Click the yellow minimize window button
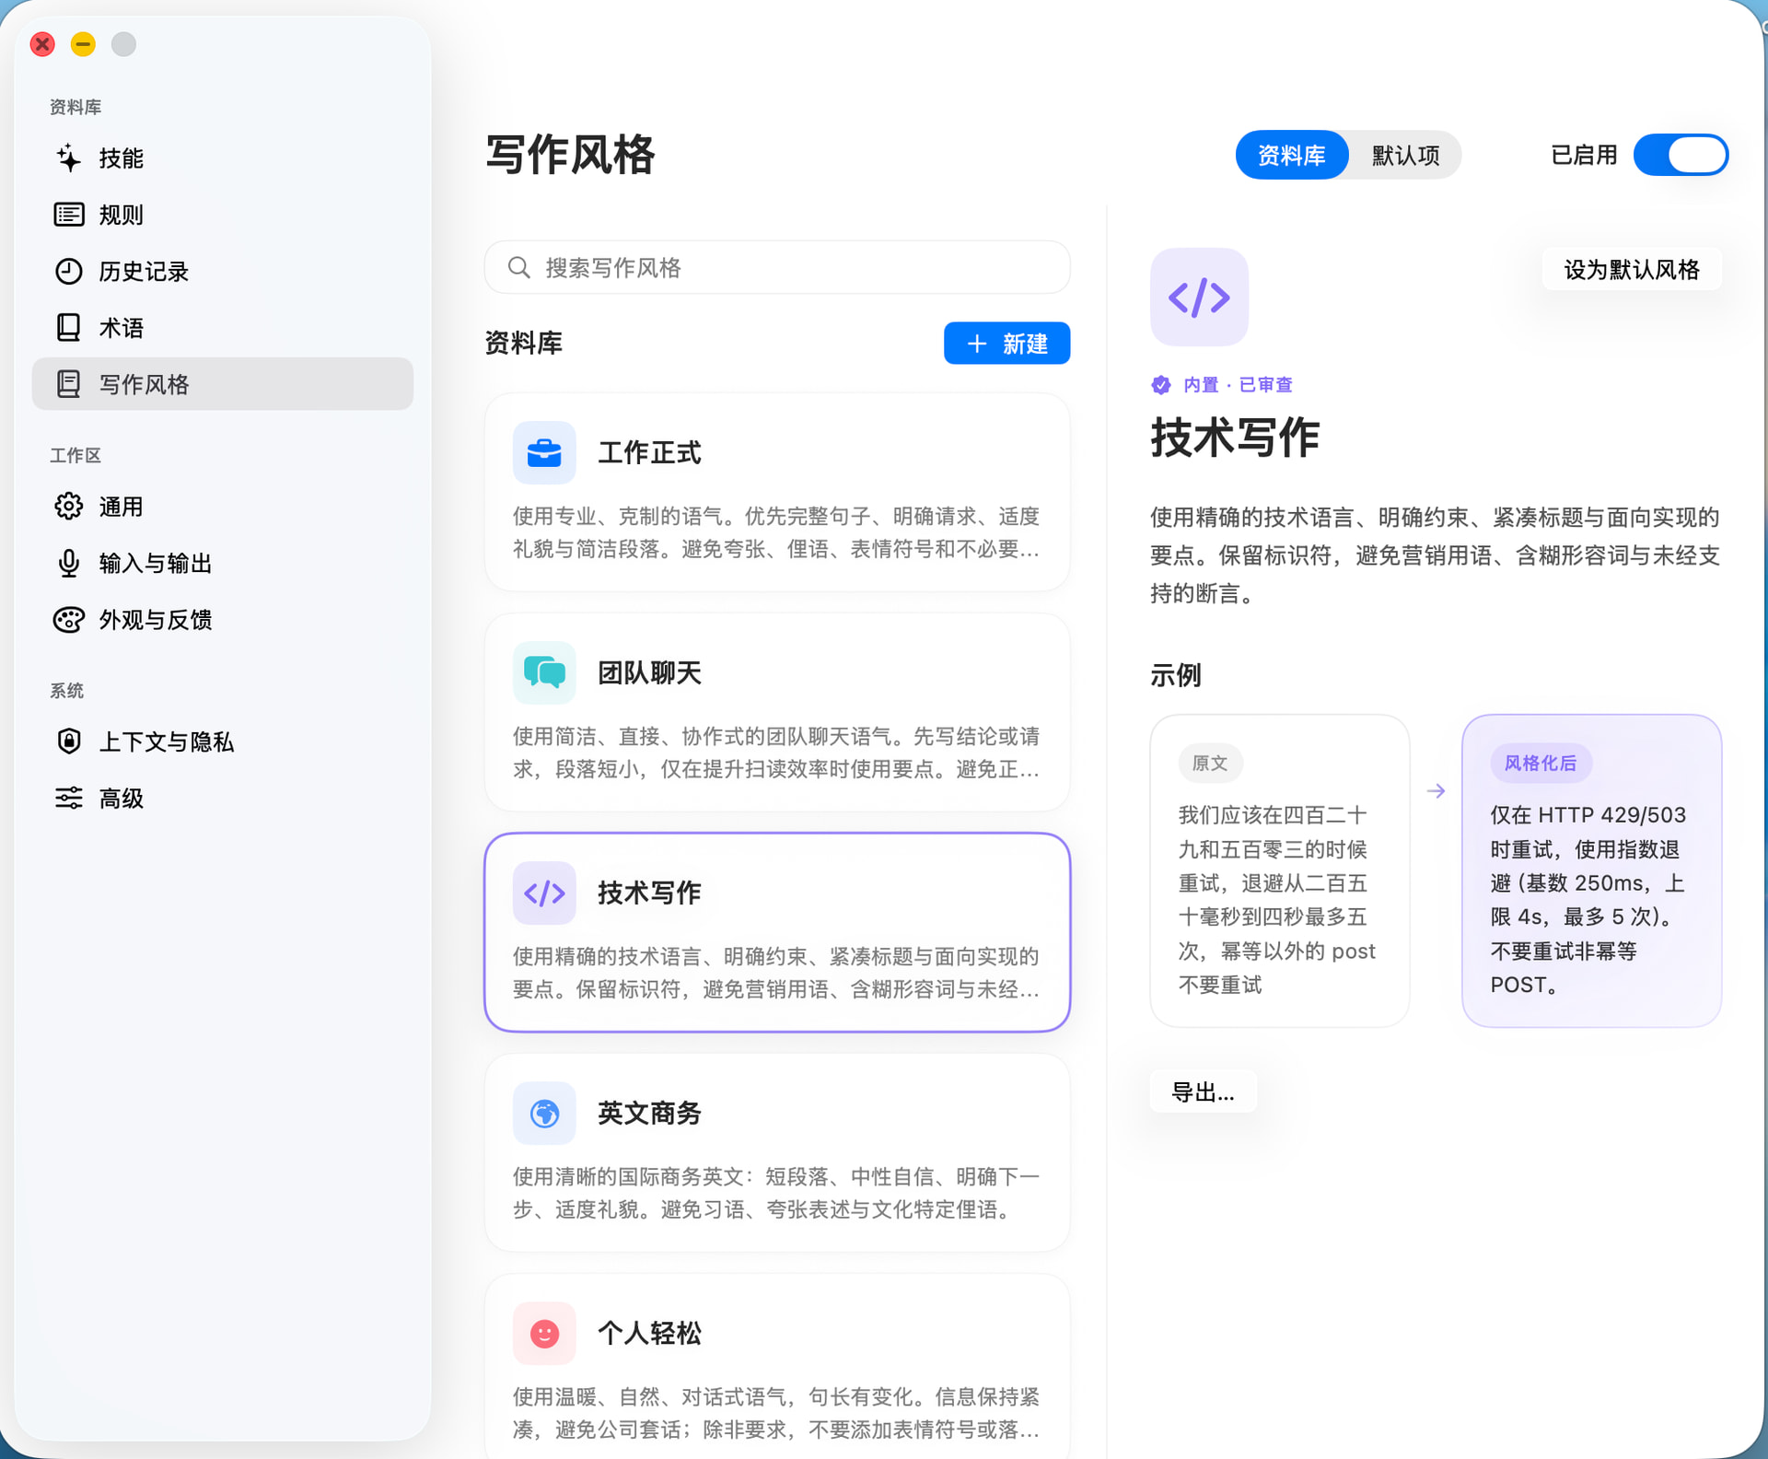 pyautogui.click(x=83, y=44)
